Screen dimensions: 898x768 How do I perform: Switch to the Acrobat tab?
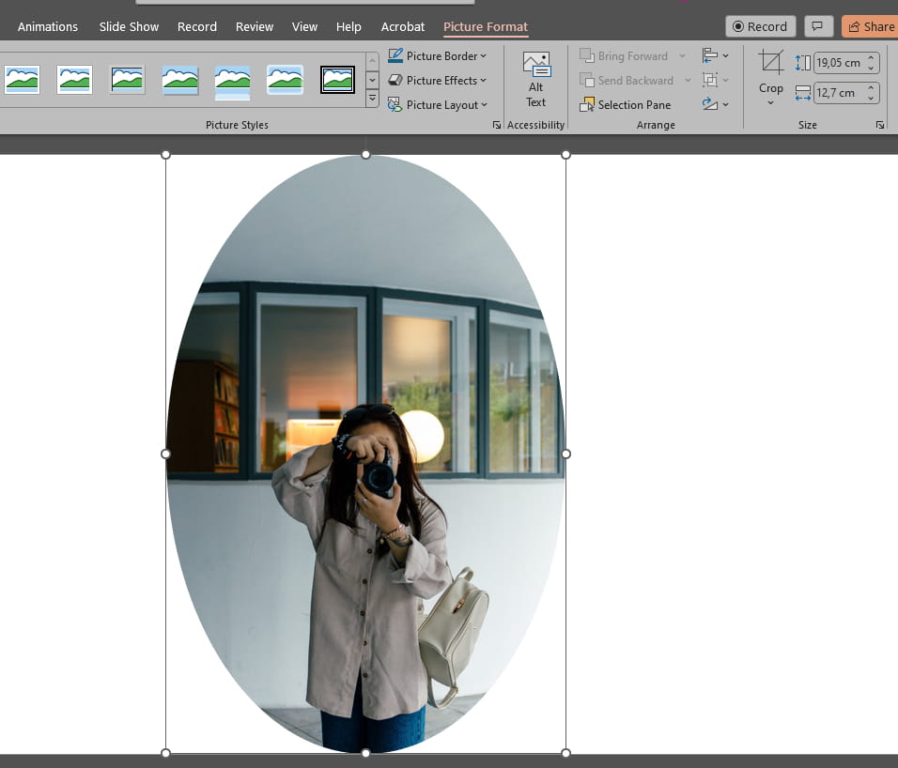[403, 27]
